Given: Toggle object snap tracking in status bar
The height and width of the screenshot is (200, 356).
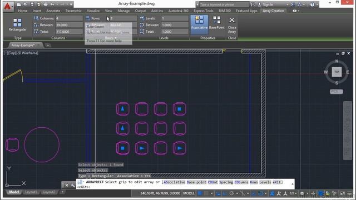Looking at the screenshot, I should (x=254, y=193).
